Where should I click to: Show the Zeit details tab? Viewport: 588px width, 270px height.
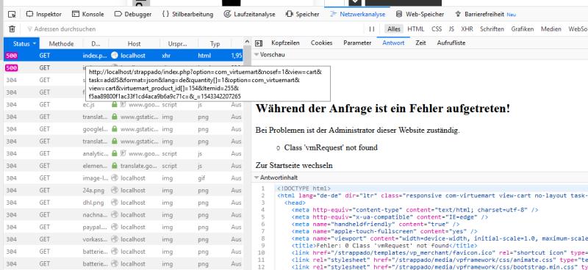click(420, 43)
